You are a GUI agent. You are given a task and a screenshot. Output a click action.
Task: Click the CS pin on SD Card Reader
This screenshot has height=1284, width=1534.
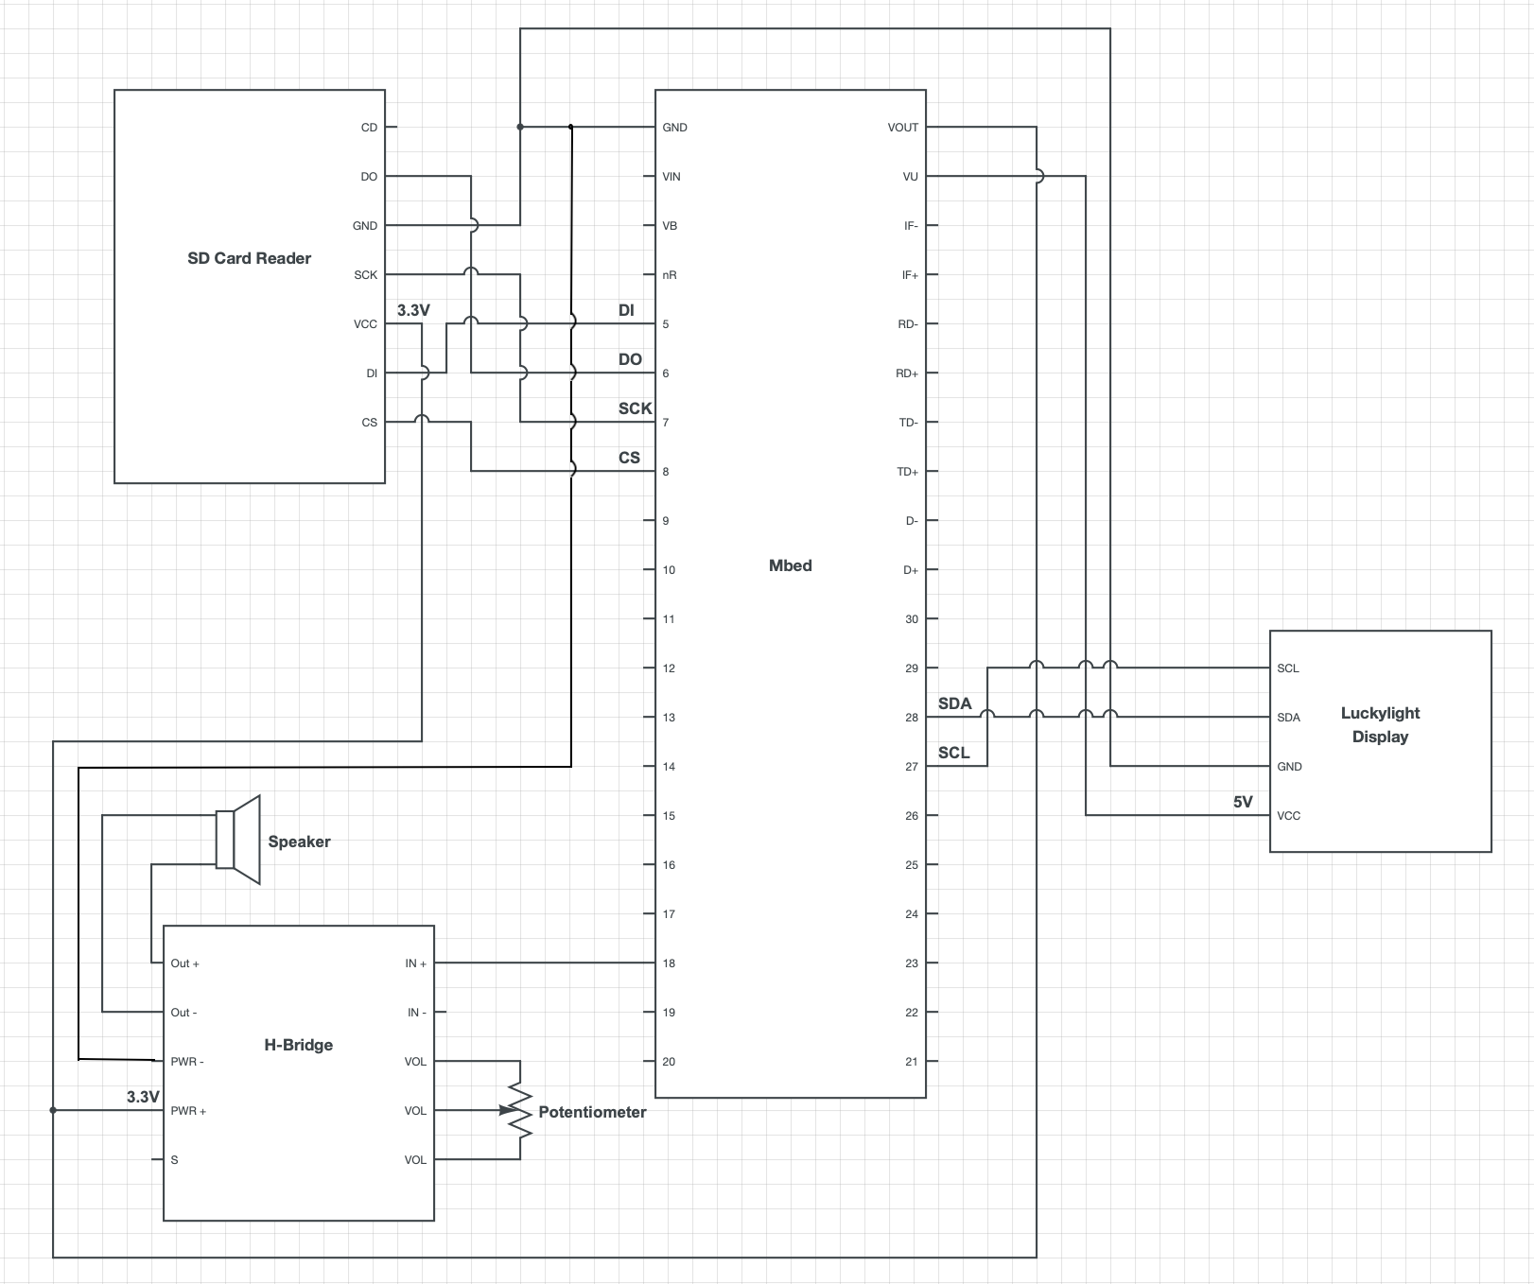point(370,423)
